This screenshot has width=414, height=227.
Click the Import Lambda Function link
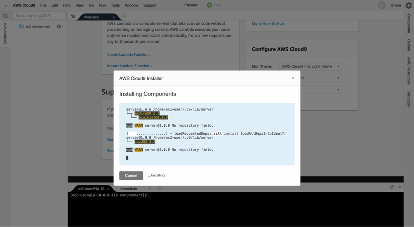[x=129, y=66]
